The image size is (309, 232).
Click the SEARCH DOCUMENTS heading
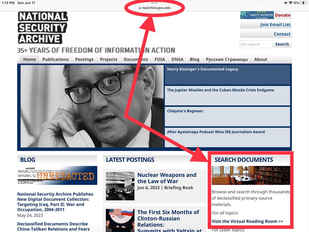[244, 159]
